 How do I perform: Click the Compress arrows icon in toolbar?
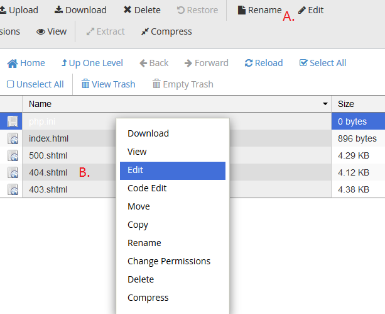(x=145, y=31)
